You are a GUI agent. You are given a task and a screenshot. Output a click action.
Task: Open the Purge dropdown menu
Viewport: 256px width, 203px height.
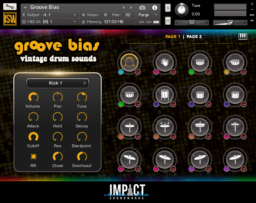tap(148, 15)
